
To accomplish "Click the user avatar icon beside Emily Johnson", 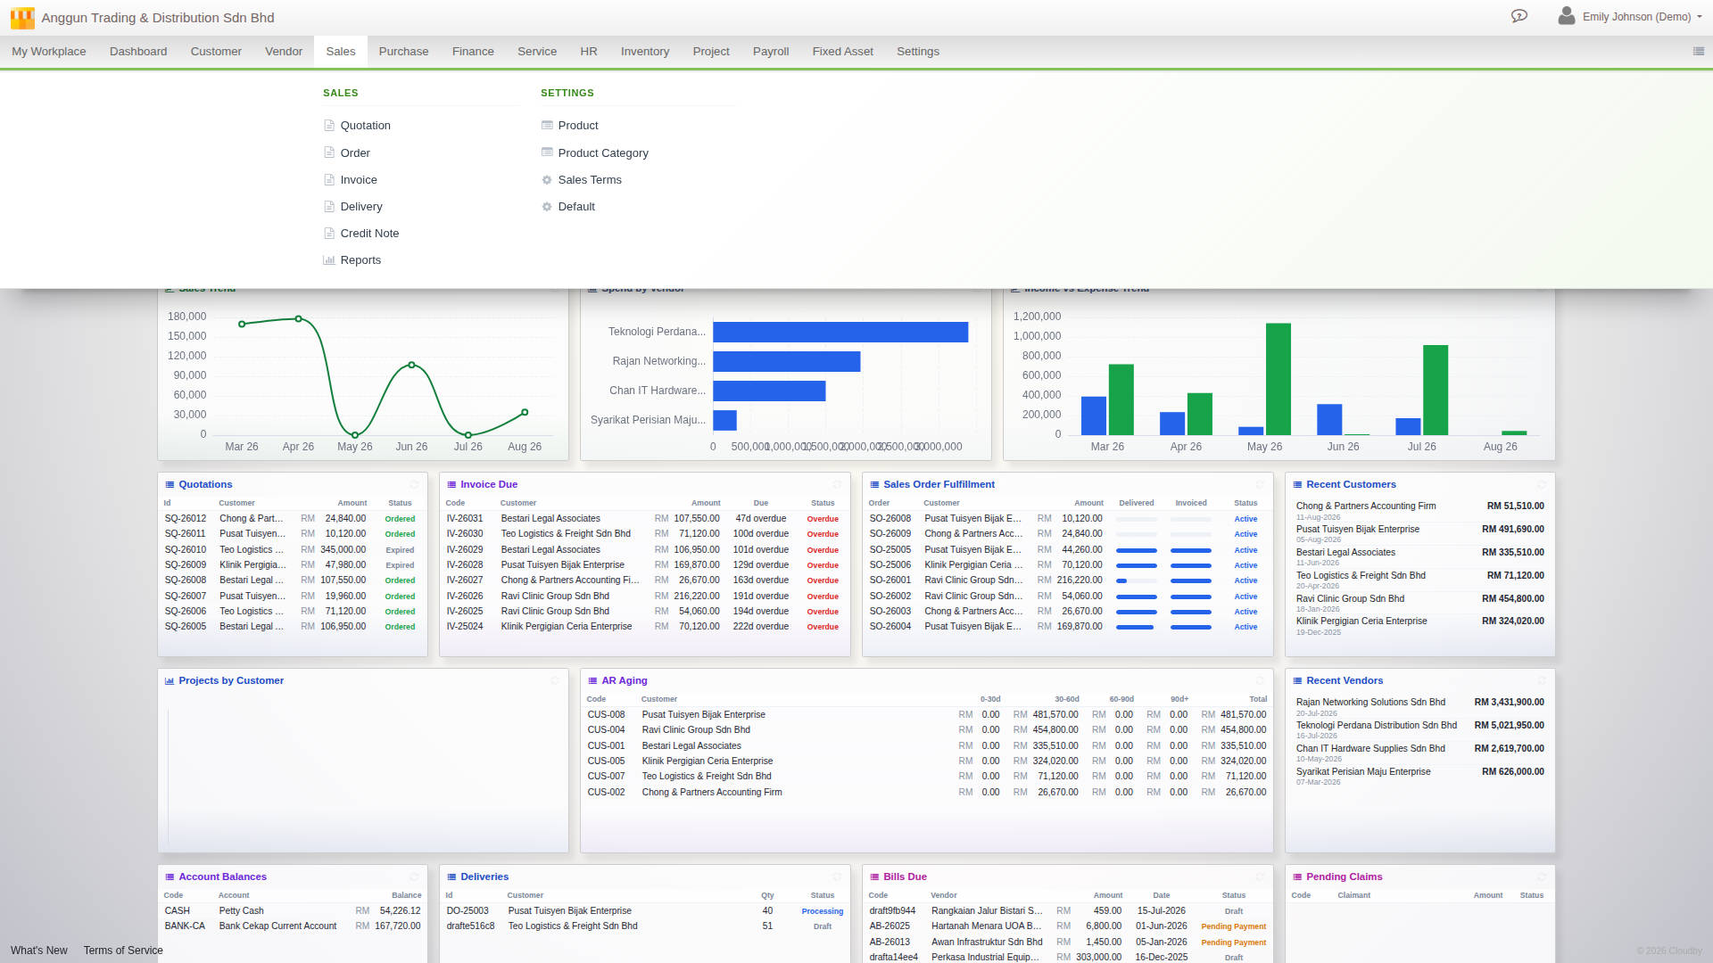I will [1567, 16].
